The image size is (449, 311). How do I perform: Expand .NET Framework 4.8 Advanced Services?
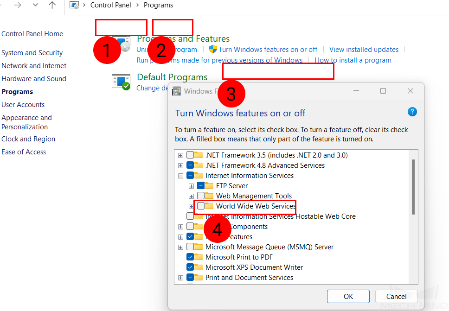click(x=181, y=165)
